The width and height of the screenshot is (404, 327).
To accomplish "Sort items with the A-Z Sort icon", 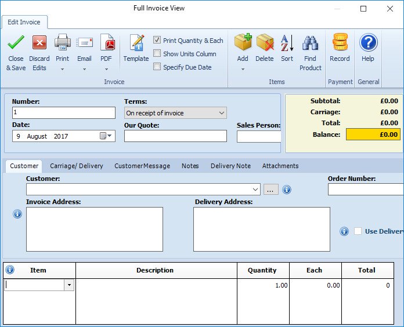I will click(x=287, y=43).
